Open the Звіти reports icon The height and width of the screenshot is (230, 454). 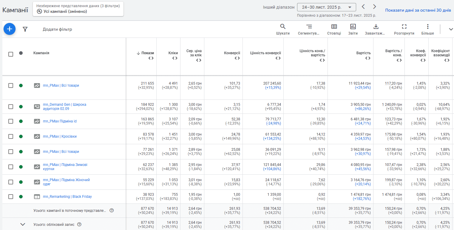pyautogui.click(x=353, y=29)
